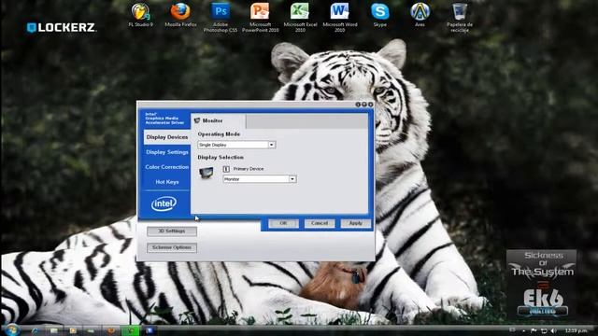This screenshot has height=336, width=598.
Task: Open the Operating Mode Single Display dropdown
Action: point(236,145)
